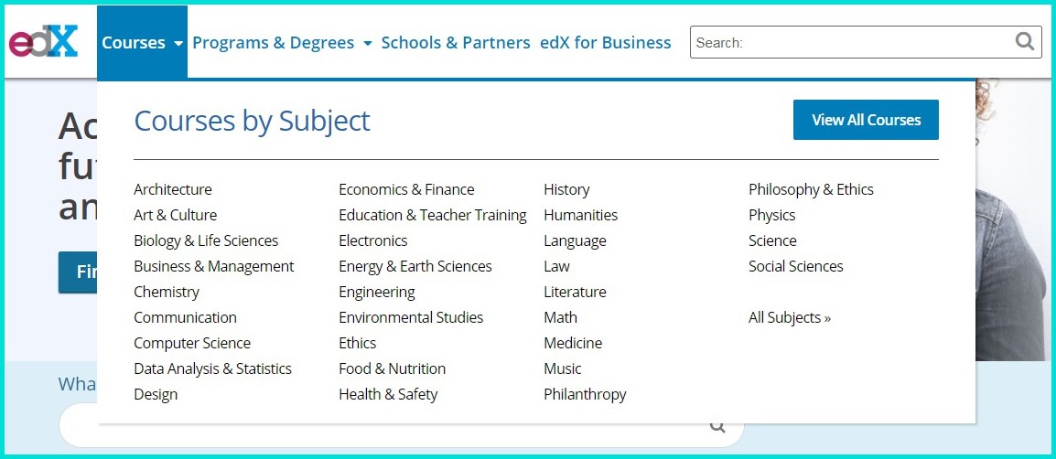
Task: Open the Architecture subject link
Action: pyautogui.click(x=173, y=189)
